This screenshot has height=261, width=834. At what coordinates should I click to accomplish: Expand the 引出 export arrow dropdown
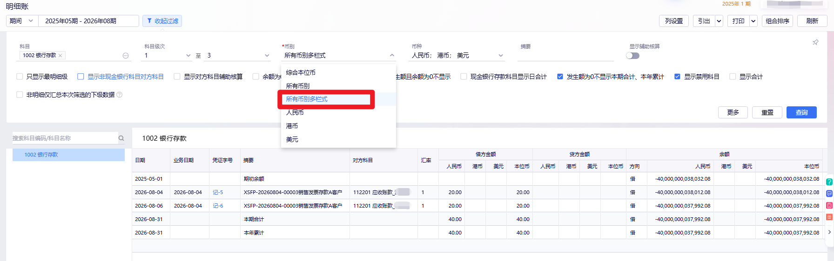tap(719, 21)
